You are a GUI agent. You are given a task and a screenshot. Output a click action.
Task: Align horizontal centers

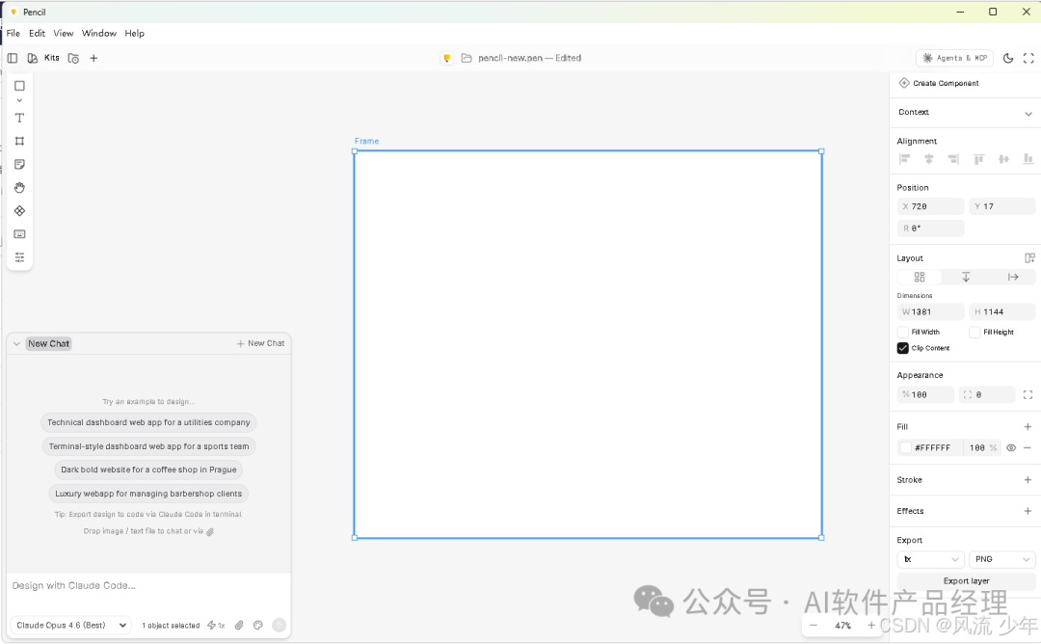point(929,159)
